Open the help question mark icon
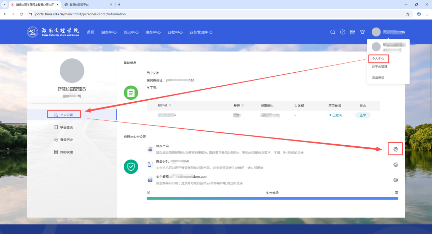Viewport: 432px width, 234px height. coord(343,32)
